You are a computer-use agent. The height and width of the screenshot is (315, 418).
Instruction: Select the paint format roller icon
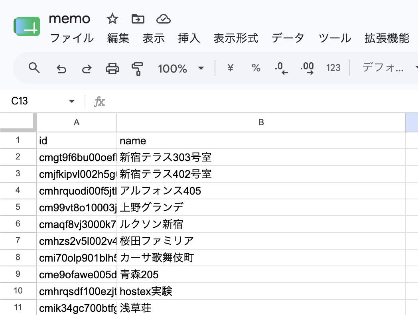click(138, 69)
